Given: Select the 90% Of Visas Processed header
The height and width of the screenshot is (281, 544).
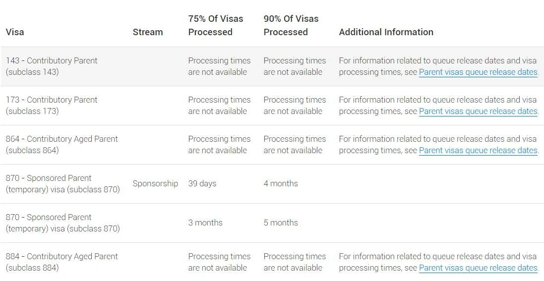Looking at the screenshot, I should tap(291, 25).
